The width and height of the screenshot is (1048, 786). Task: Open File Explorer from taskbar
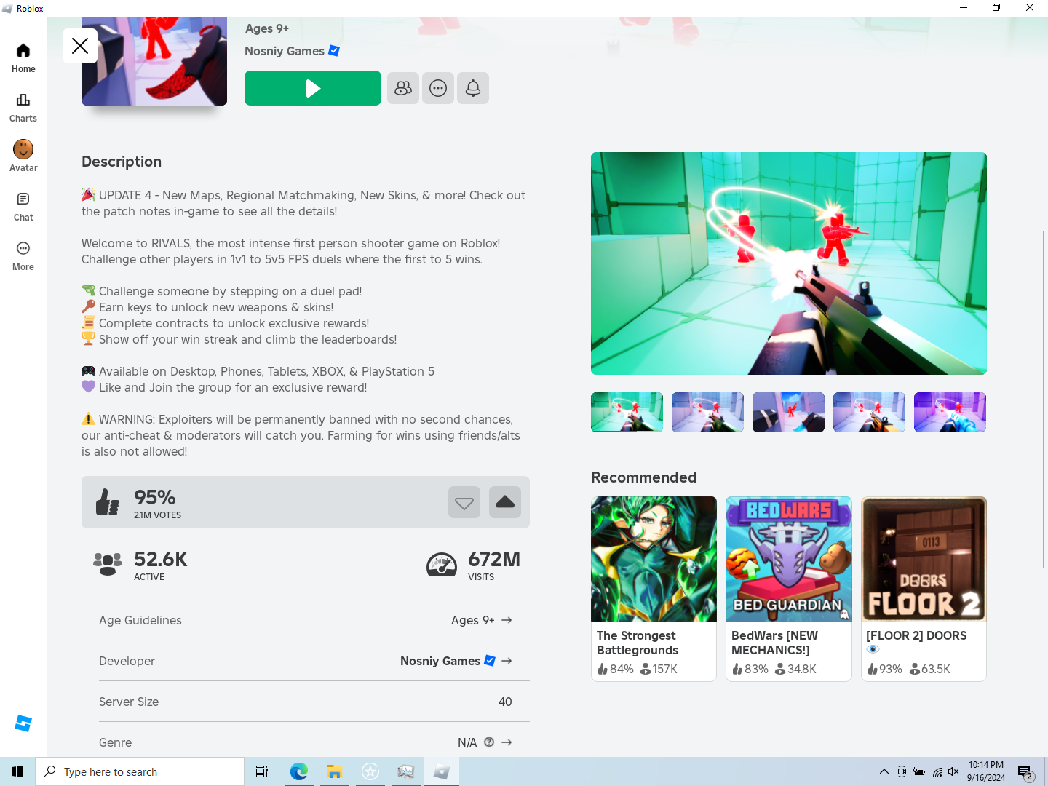point(334,771)
